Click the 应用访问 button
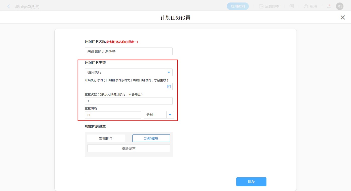Screen dimensions: 351x191 238,6
